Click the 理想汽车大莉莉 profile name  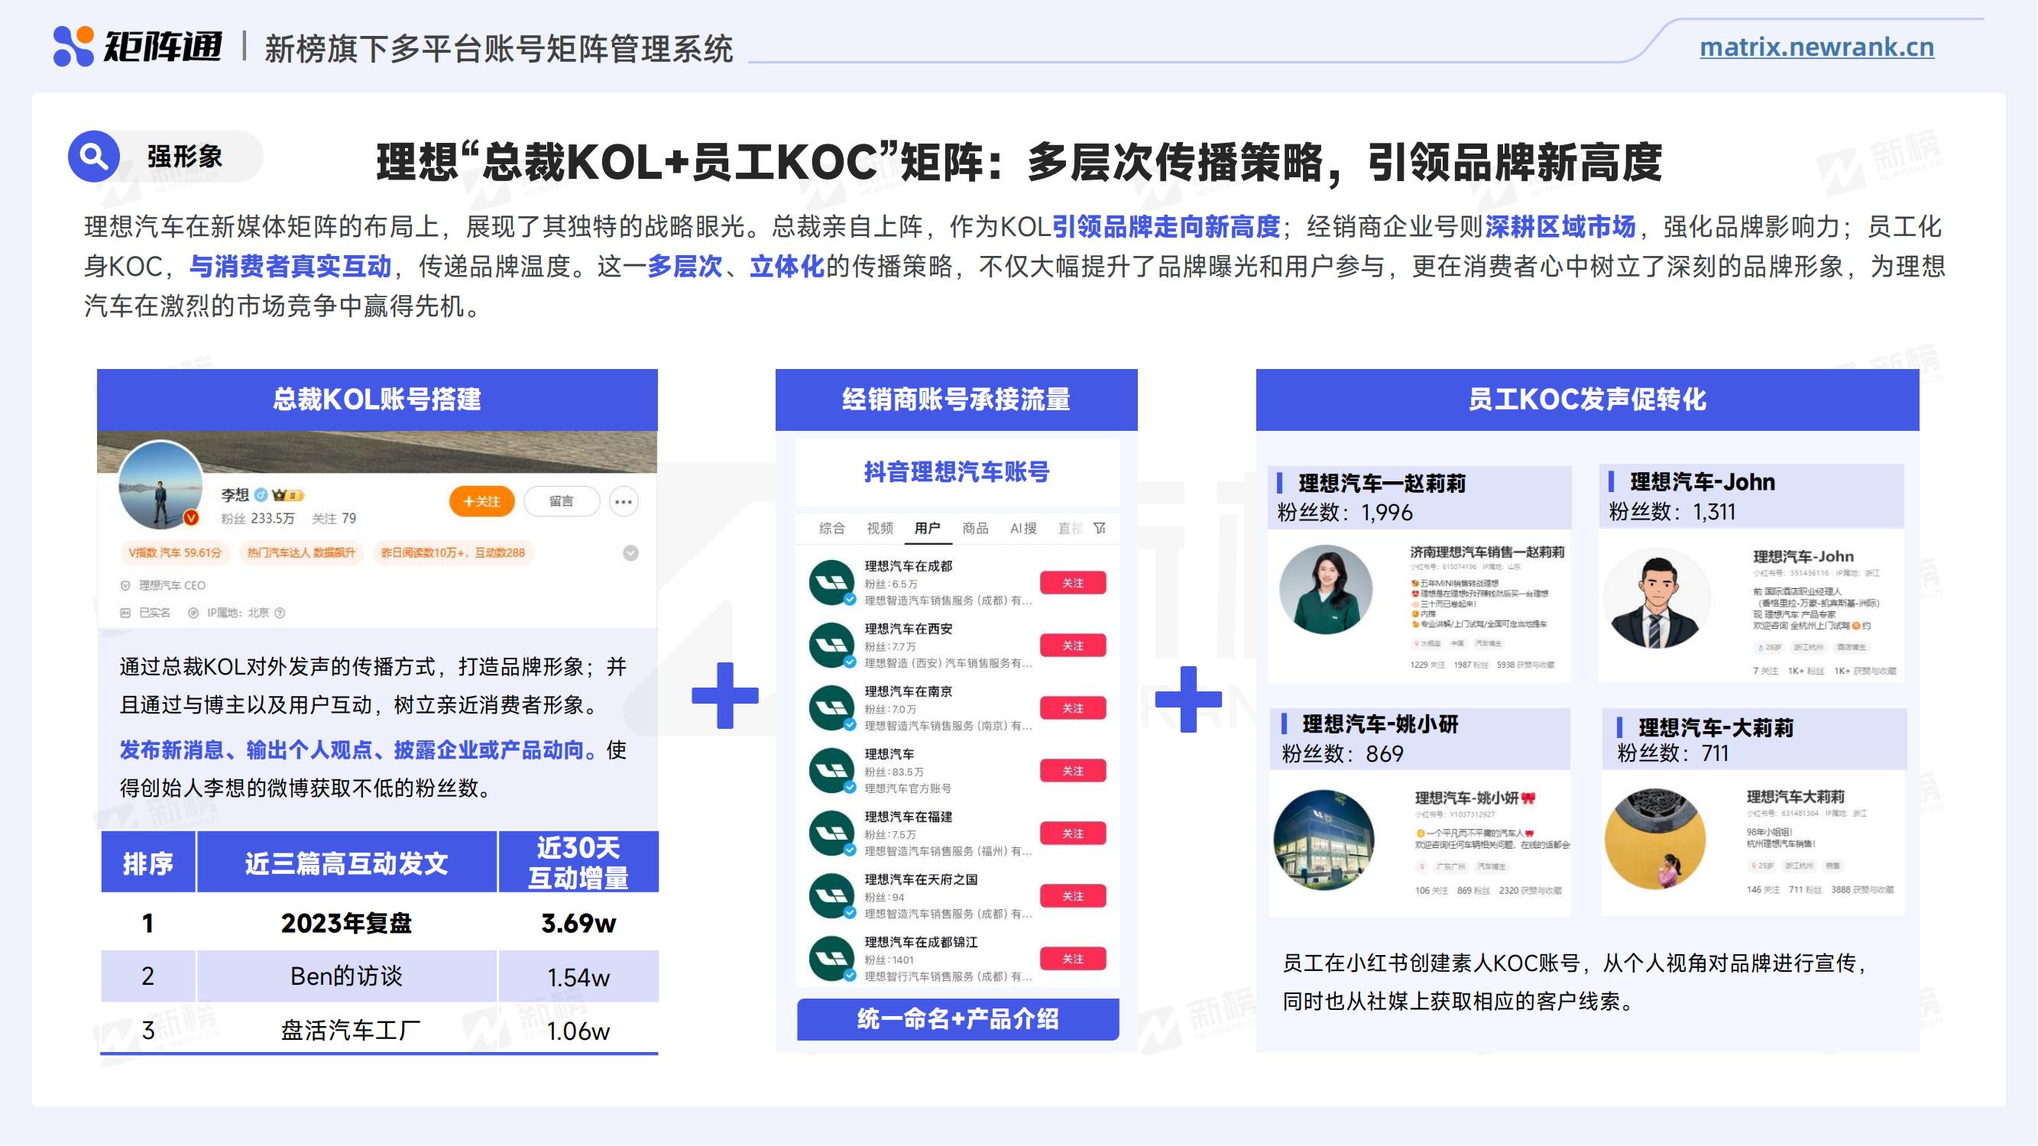pos(1795,797)
